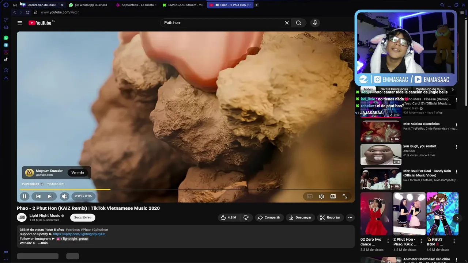
Task: Switch to theater mode
Action: pyautogui.click(x=333, y=196)
